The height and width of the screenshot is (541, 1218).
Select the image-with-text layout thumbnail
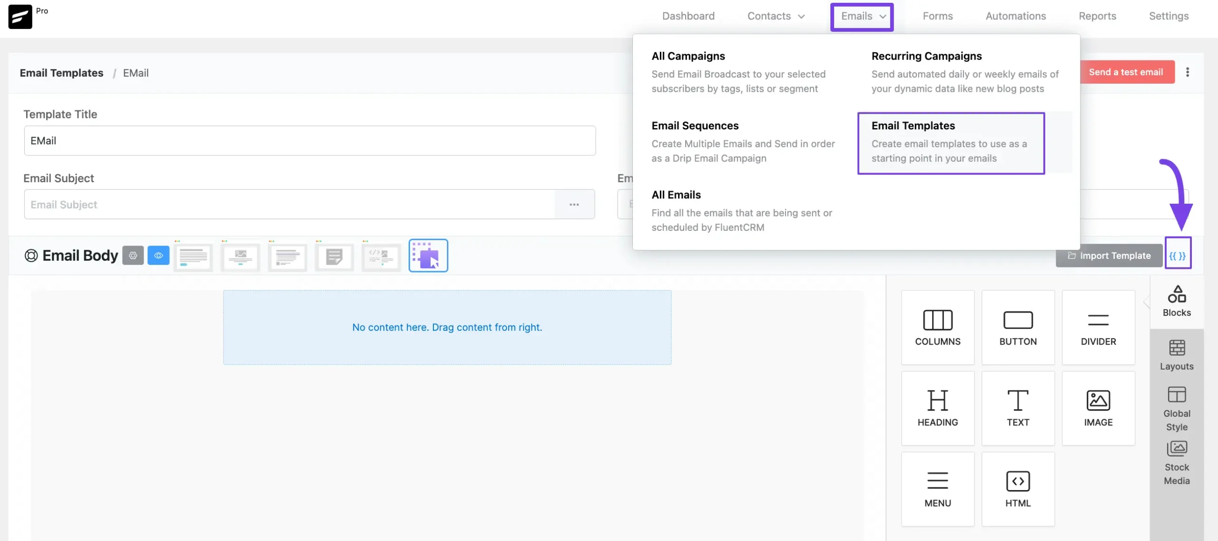click(x=240, y=256)
